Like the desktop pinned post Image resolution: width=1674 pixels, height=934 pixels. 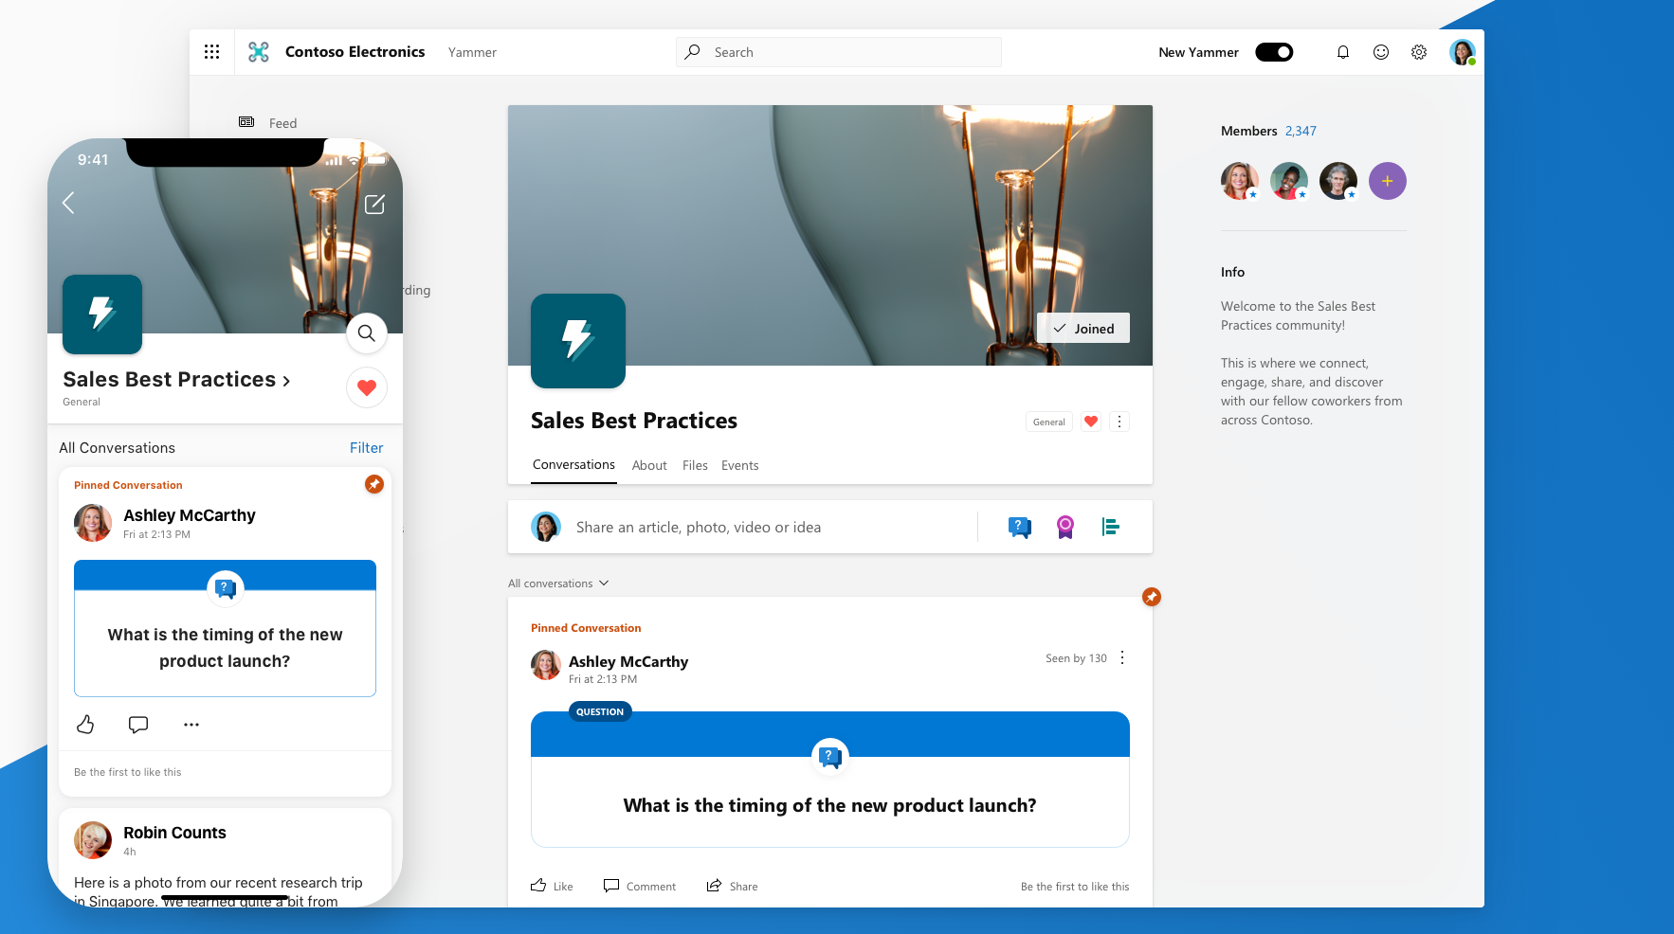[x=552, y=886]
